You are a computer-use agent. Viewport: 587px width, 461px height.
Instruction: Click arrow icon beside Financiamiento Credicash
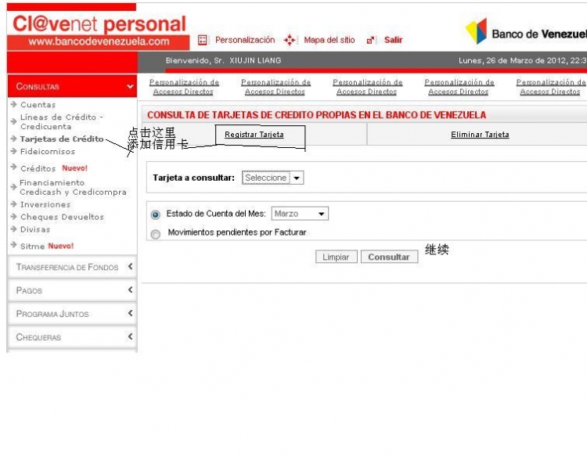14,186
